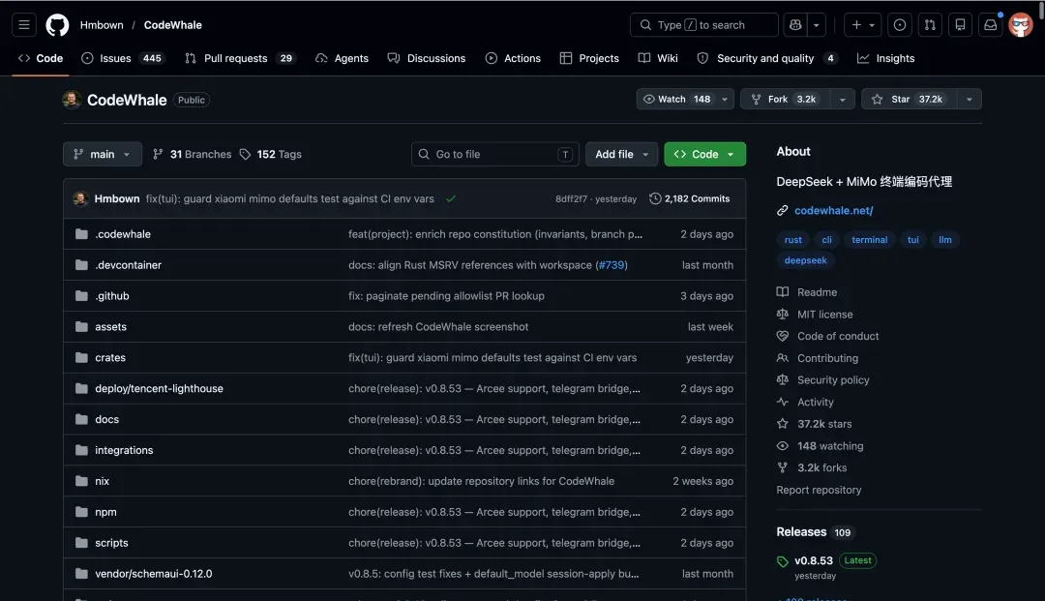This screenshot has height=601, width=1045.
Task: Expand the create new plus dropdown
Action: click(x=862, y=24)
